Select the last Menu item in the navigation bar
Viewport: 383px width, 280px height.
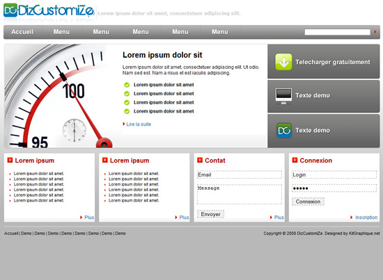220,32
